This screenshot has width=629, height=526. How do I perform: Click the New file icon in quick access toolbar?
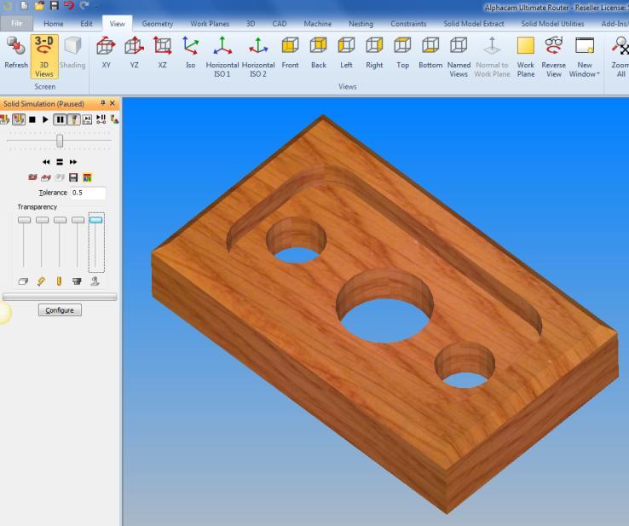(24, 6)
